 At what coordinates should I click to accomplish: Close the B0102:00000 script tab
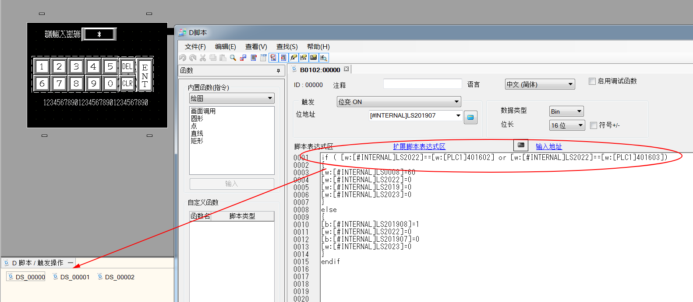tap(346, 69)
